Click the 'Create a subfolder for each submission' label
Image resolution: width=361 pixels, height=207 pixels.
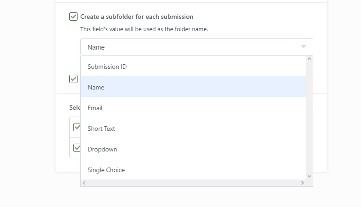click(x=137, y=17)
